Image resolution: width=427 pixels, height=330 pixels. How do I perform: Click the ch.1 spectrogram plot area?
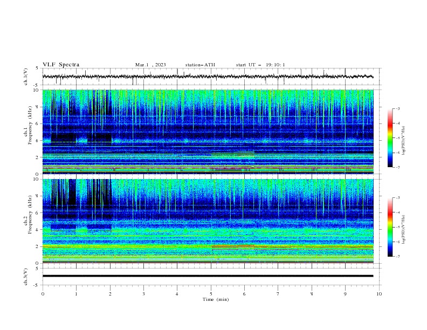[208, 132]
